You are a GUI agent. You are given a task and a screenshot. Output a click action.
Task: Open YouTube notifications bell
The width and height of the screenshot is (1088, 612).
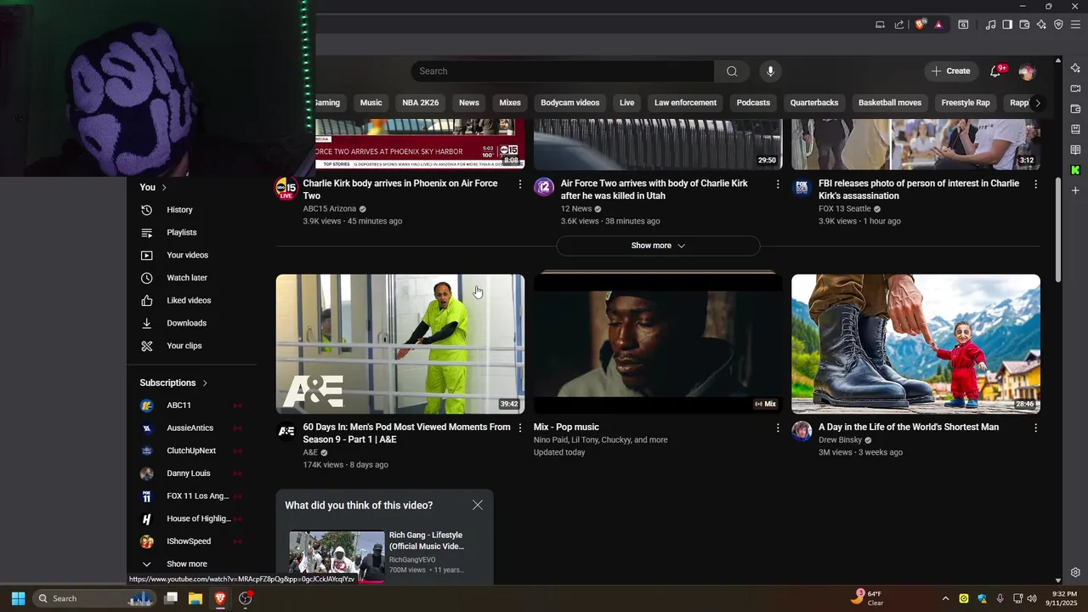click(995, 71)
